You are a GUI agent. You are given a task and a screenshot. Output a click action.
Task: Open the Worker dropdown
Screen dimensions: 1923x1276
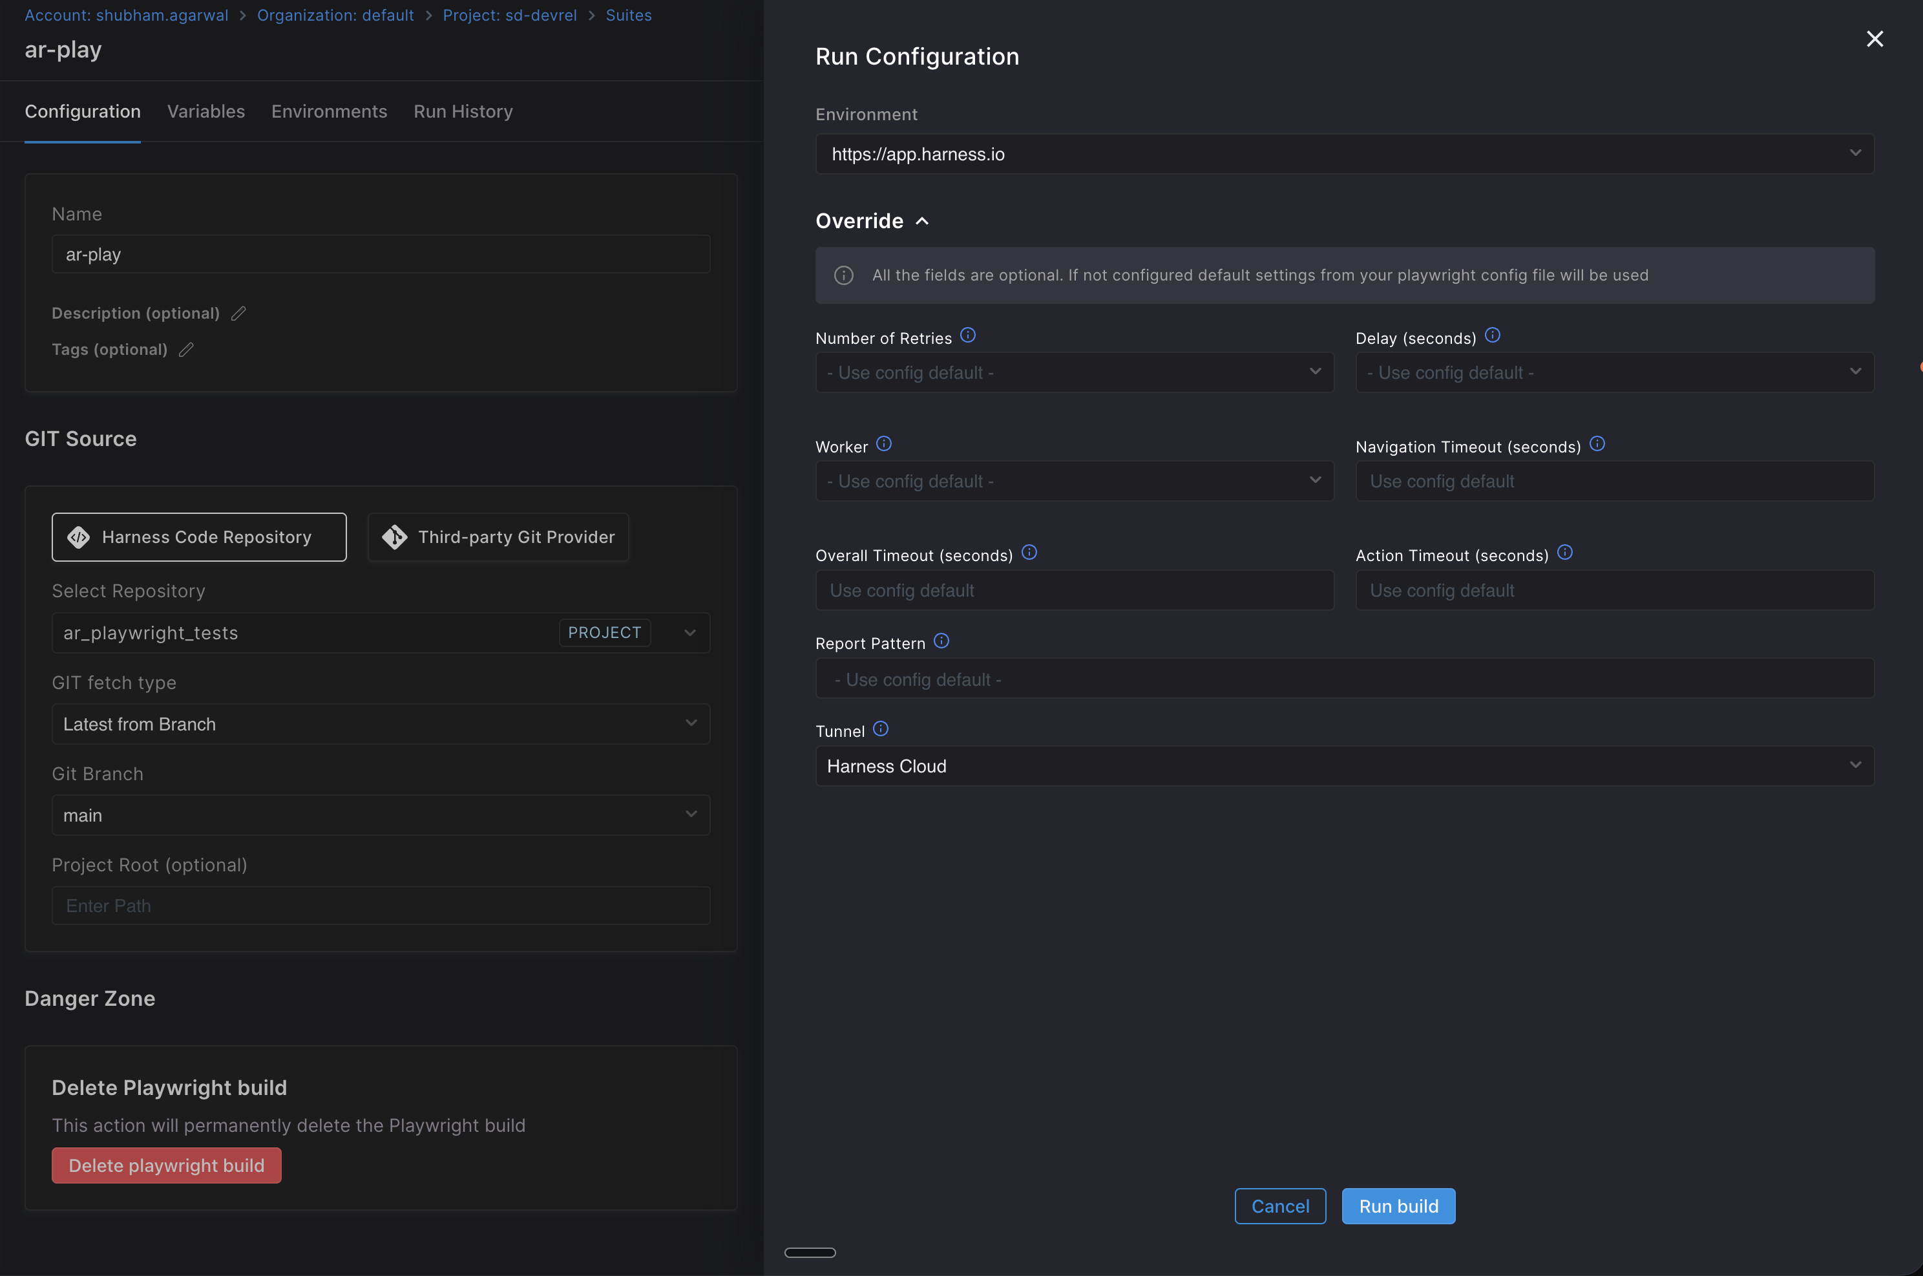pyautogui.click(x=1074, y=481)
